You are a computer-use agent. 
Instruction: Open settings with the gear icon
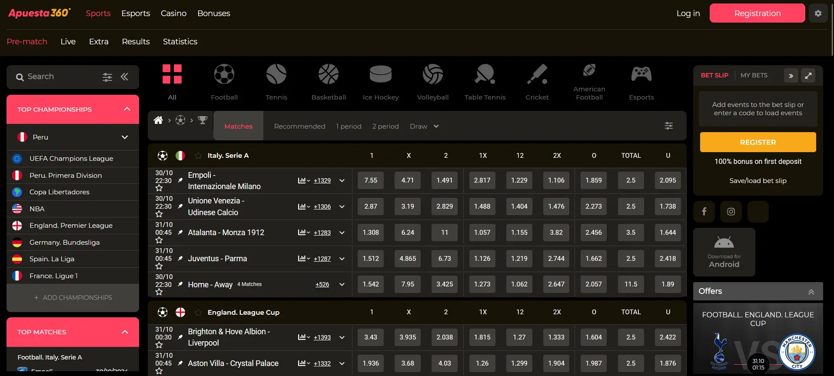[x=818, y=13]
